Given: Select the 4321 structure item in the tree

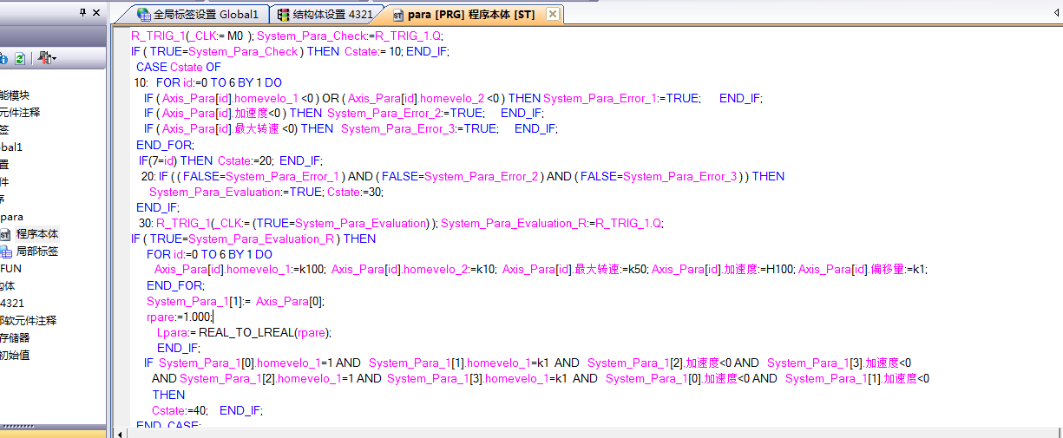Looking at the screenshot, I should pyautogui.click(x=12, y=304).
